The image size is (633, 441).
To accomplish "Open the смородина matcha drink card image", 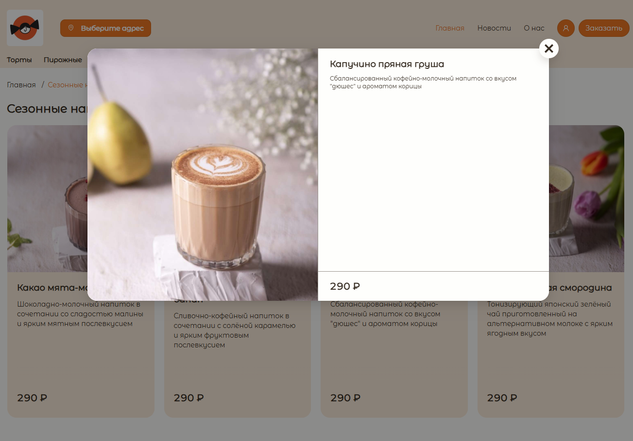I will click(586, 199).
